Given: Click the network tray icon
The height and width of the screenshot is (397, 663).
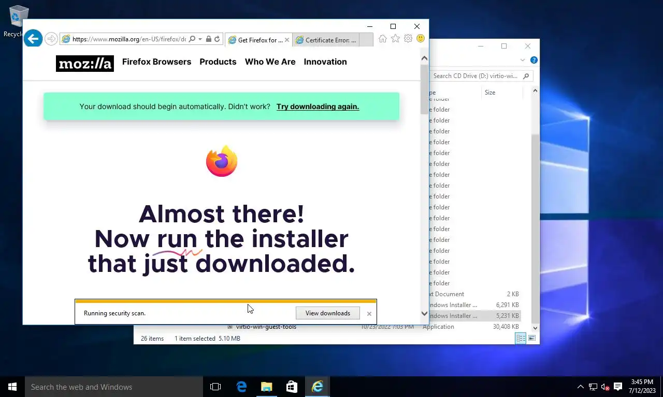Looking at the screenshot, I should [x=593, y=387].
